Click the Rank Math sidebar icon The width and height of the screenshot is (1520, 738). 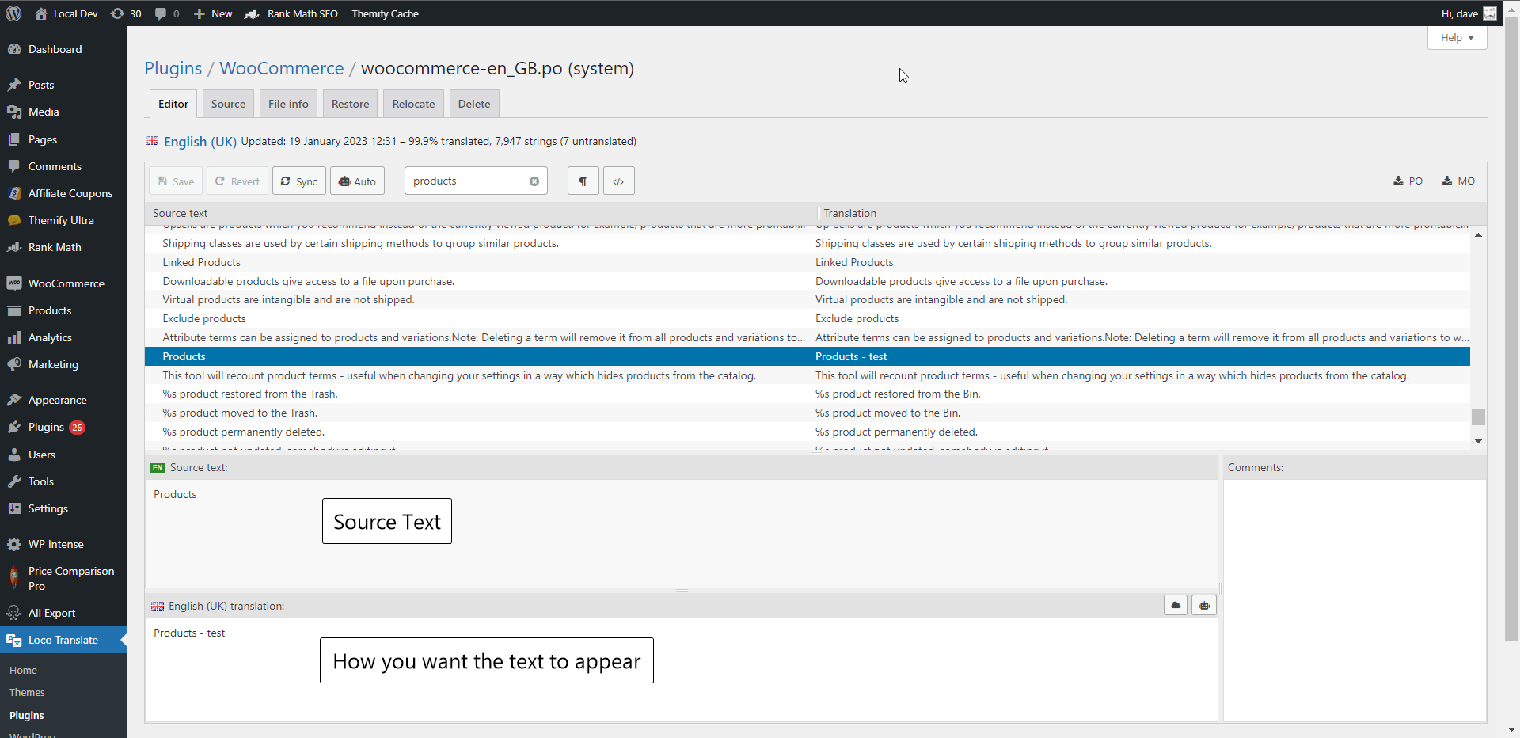click(x=14, y=247)
